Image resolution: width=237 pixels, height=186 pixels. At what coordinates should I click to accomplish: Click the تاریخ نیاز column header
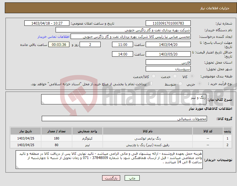[x=26, y=131]
